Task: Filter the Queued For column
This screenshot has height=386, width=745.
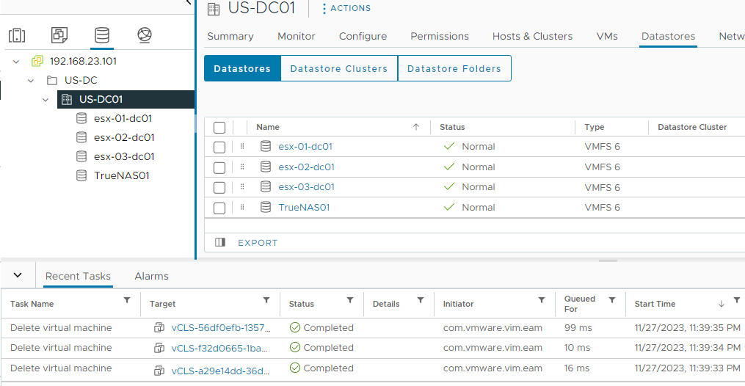Action: click(612, 300)
